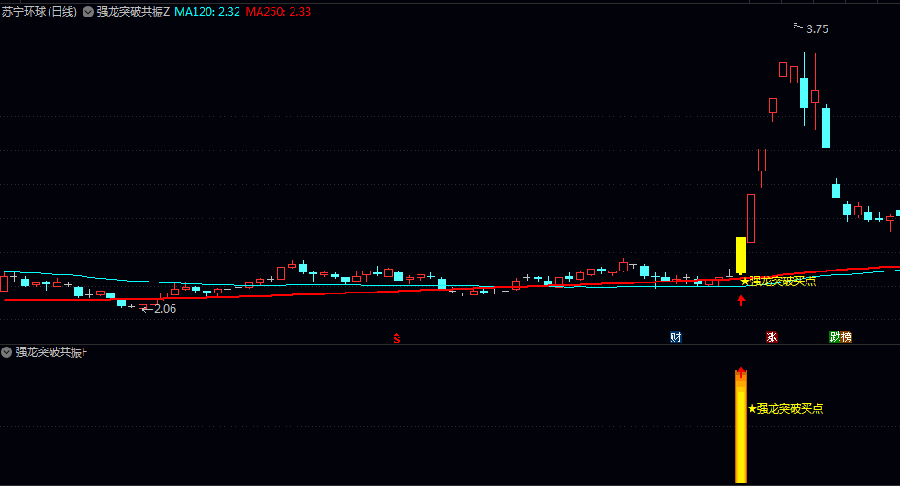Image resolution: width=900 pixels, height=486 pixels.
Task: Select the MA250: 2.33 label
Action: (278, 12)
